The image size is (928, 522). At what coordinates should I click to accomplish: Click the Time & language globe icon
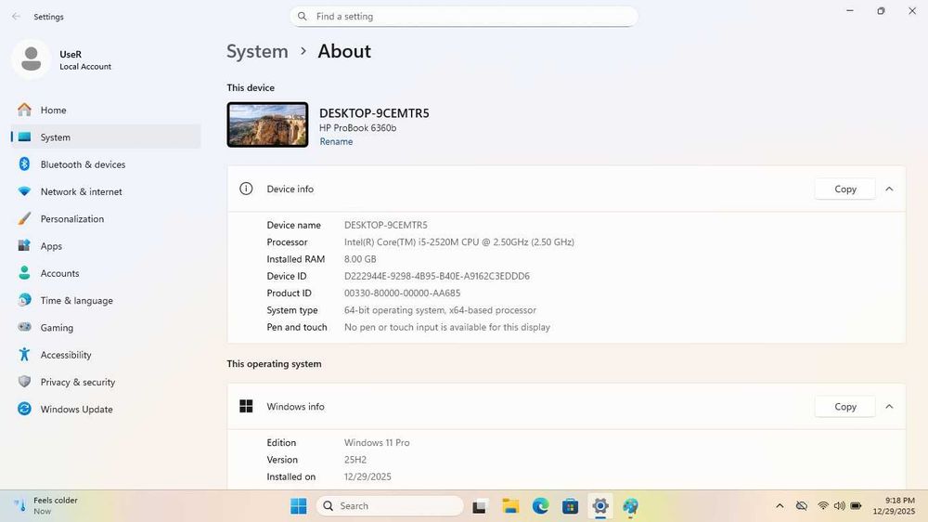click(24, 300)
